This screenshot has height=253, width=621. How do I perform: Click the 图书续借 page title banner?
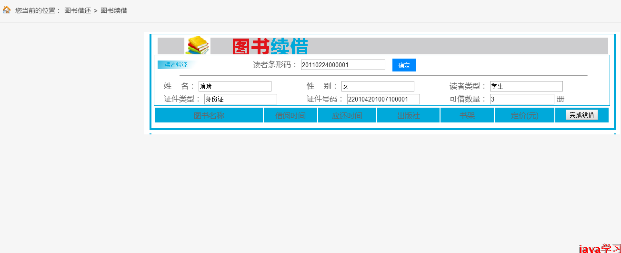[270, 46]
